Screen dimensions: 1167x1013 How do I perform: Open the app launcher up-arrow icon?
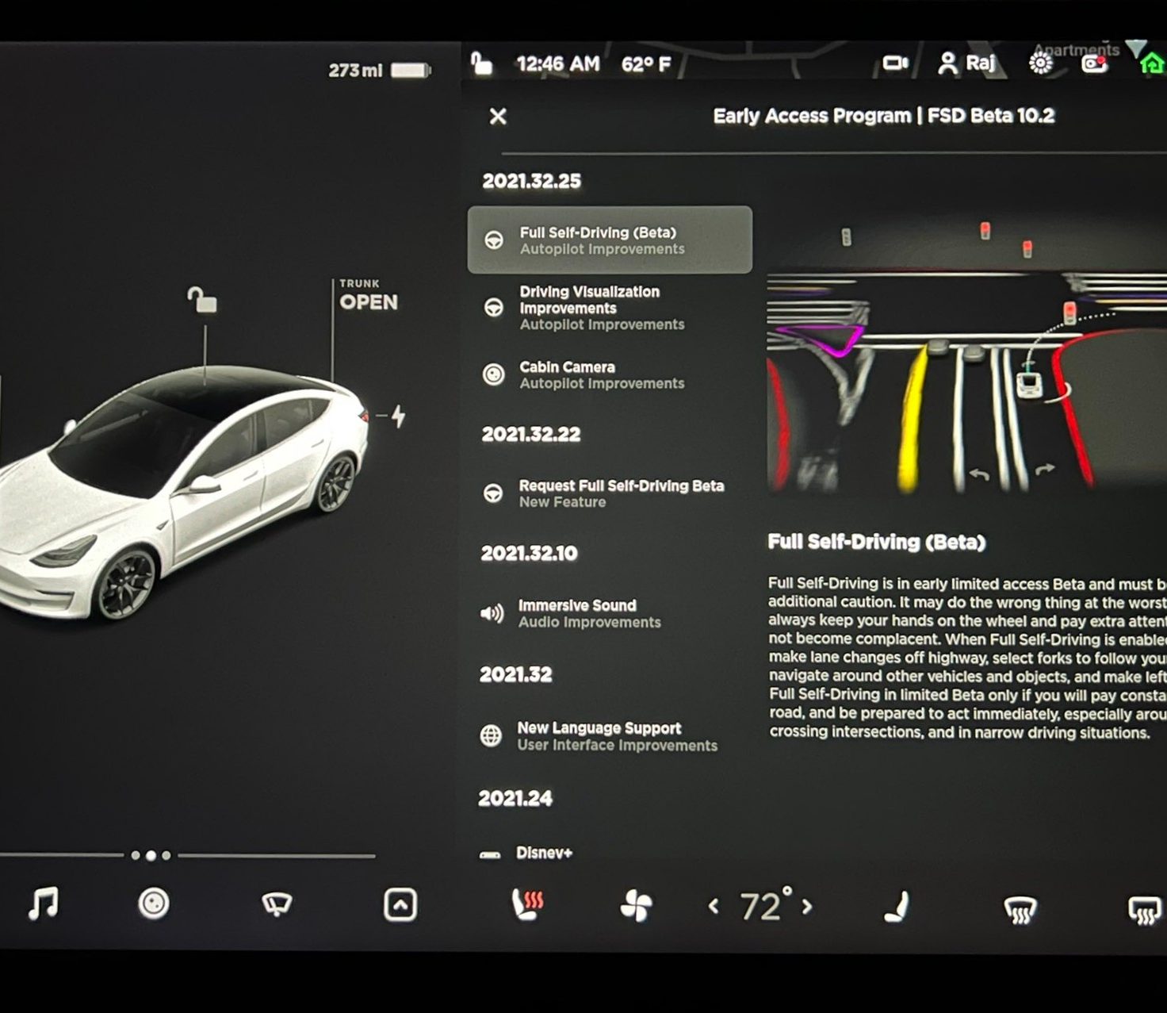click(400, 905)
